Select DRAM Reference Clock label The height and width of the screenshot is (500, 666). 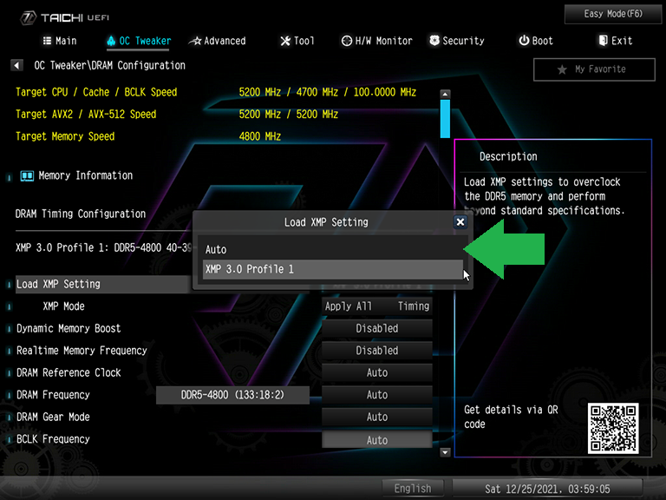pyautogui.click(x=69, y=373)
